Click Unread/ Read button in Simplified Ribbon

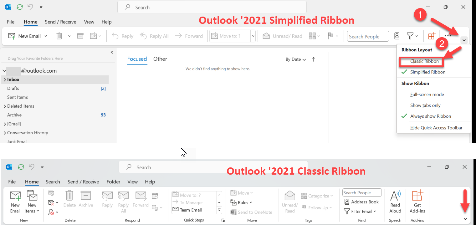(x=283, y=36)
